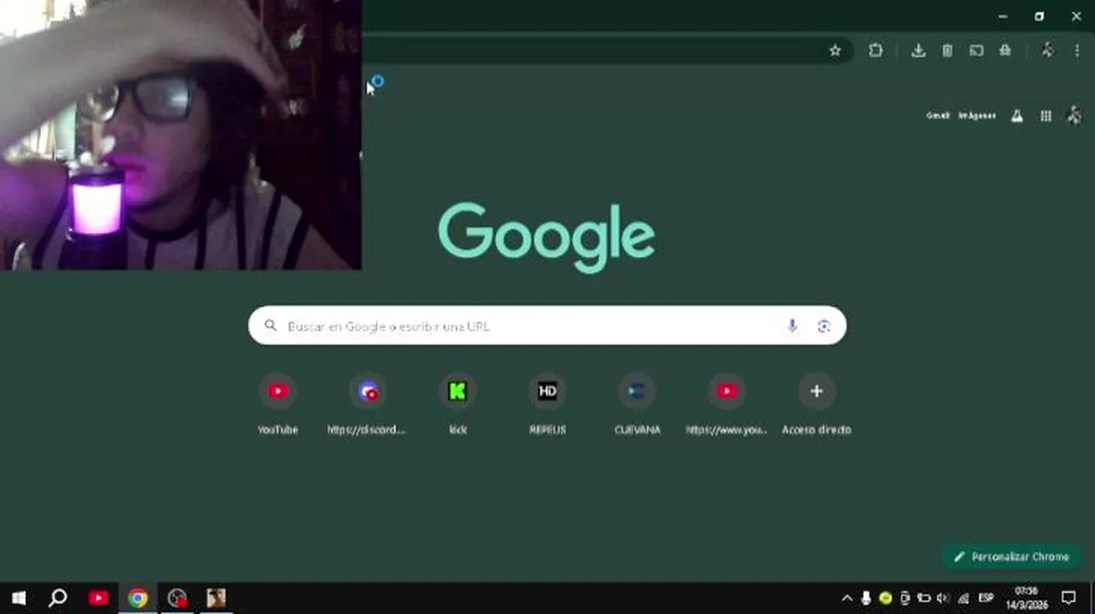Open Windows taskbar search
Screen dimensions: 1095x614
[x=58, y=598]
